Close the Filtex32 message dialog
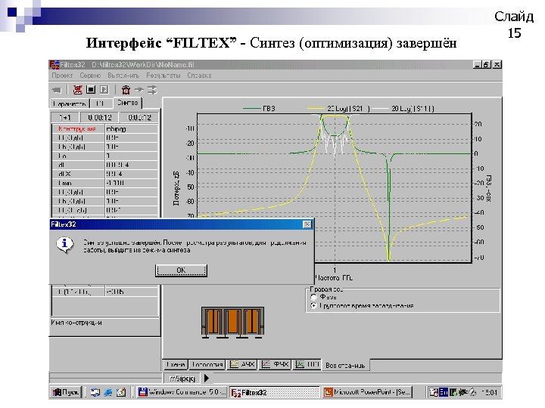 (x=307, y=224)
